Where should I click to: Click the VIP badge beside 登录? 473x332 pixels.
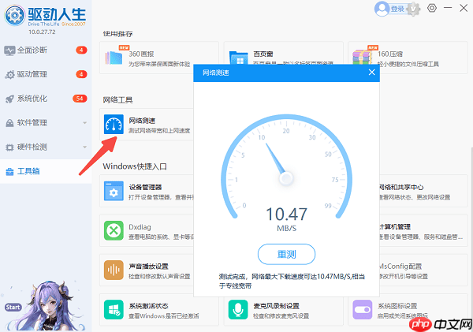point(413,9)
